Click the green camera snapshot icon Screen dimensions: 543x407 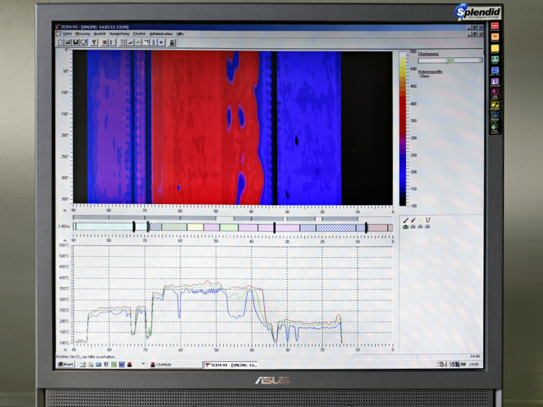click(x=406, y=226)
